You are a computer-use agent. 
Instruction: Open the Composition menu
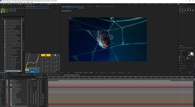(8, 2)
